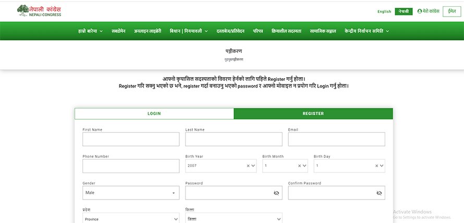Open the जिल्ला district dropdown
The width and height of the screenshot is (464, 223).
233,219
